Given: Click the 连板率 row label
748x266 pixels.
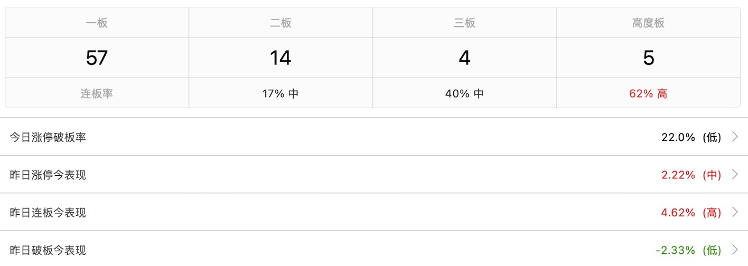Looking at the screenshot, I should [97, 94].
